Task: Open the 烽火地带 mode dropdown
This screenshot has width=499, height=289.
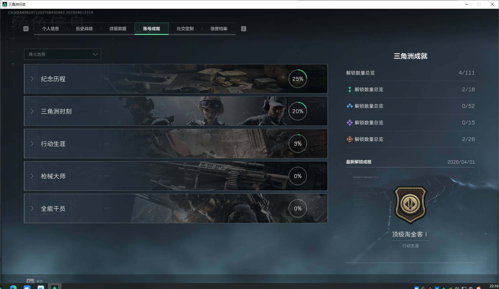Action: [62, 54]
